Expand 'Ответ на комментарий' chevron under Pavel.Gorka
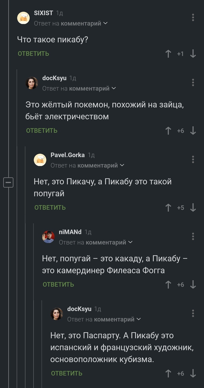The width and height of the screenshot is (204, 388). pyautogui.click(x=122, y=165)
